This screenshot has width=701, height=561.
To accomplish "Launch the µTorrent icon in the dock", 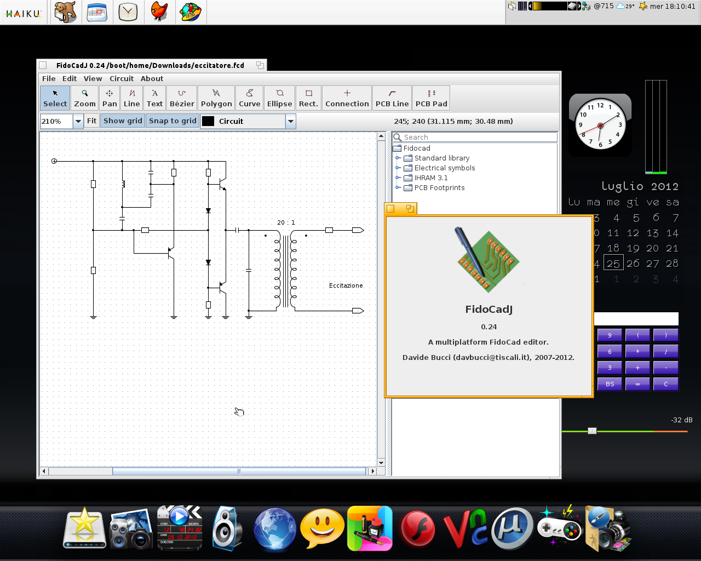I will point(513,529).
